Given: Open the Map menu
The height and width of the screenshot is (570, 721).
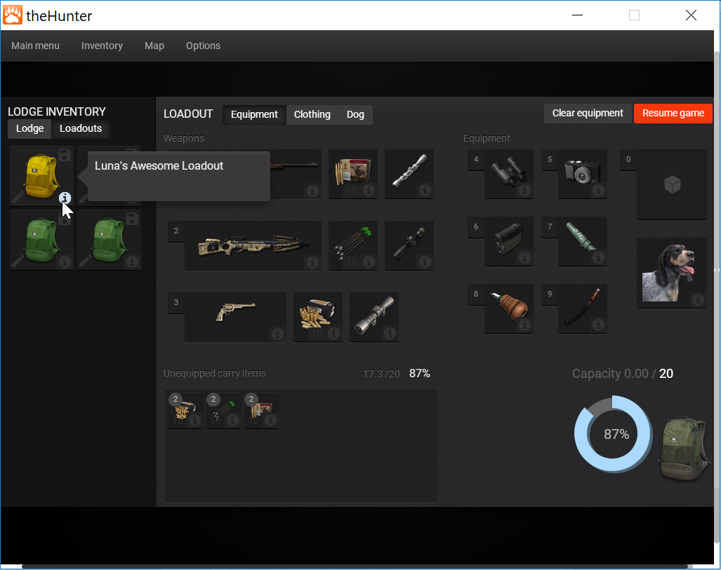Looking at the screenshot, I should pyautogui.click(x=154, y=46).
